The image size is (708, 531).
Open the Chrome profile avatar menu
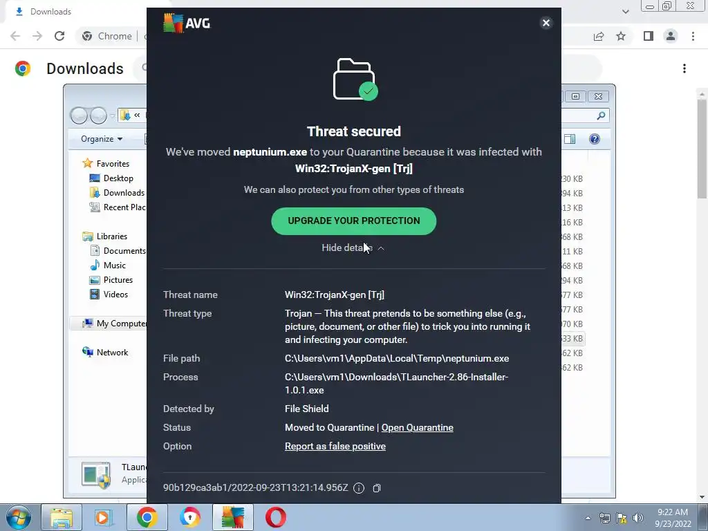(x=671, y=36)
